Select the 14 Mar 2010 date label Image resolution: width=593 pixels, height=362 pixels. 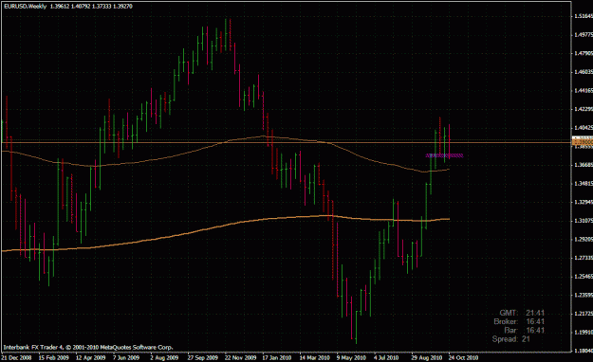tap(314, 357)
